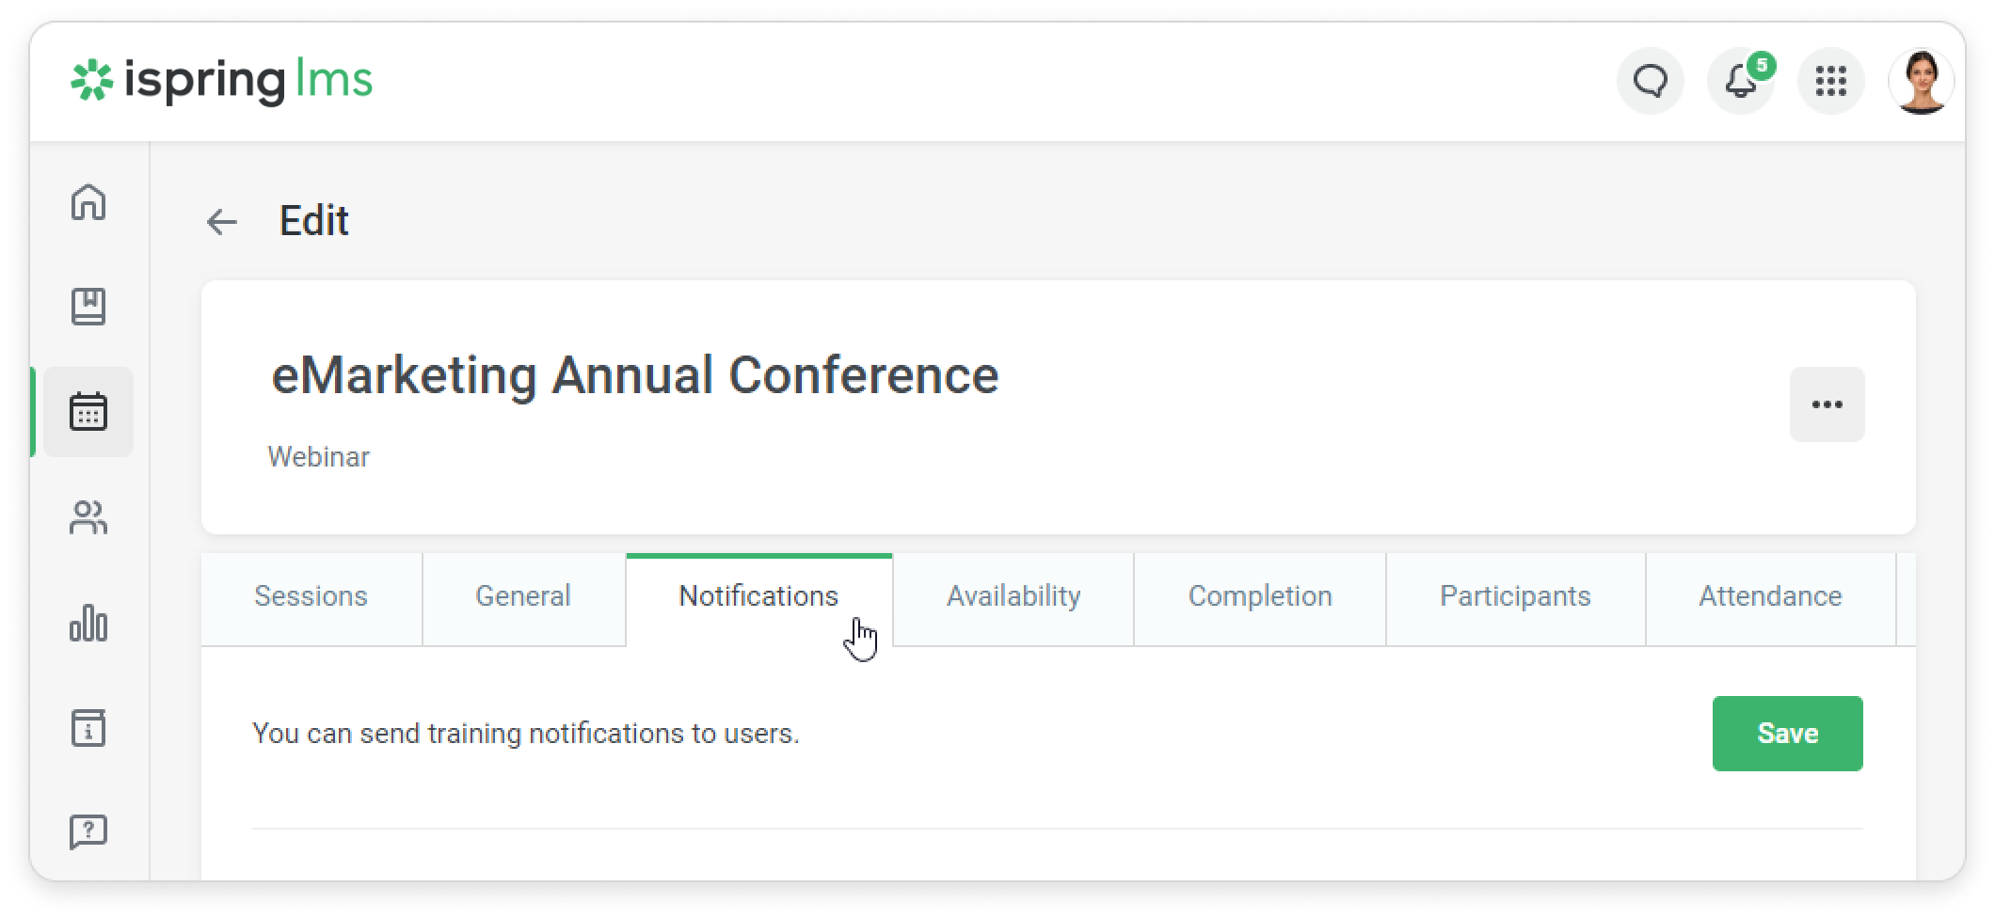The width and height of the screenshot is (1995, 918).
Task: Open the apps grid menu
Action: (1830, 81)
